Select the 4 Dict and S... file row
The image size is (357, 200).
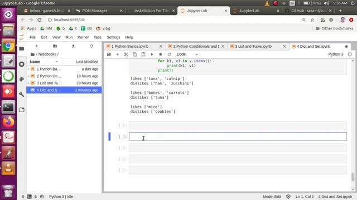click(x=64, y=90)
